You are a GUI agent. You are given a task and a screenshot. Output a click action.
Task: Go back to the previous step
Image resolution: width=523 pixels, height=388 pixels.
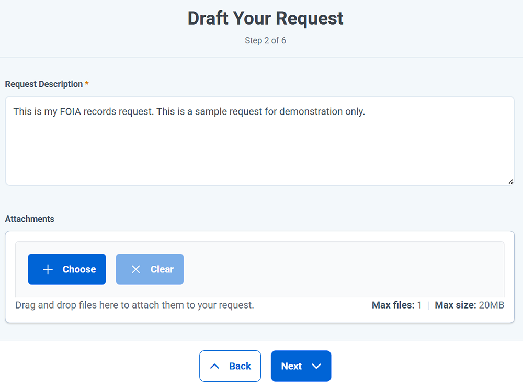pos(230,366)
